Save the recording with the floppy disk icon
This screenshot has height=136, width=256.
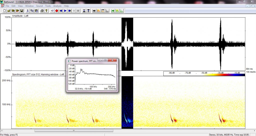(22, 11)
